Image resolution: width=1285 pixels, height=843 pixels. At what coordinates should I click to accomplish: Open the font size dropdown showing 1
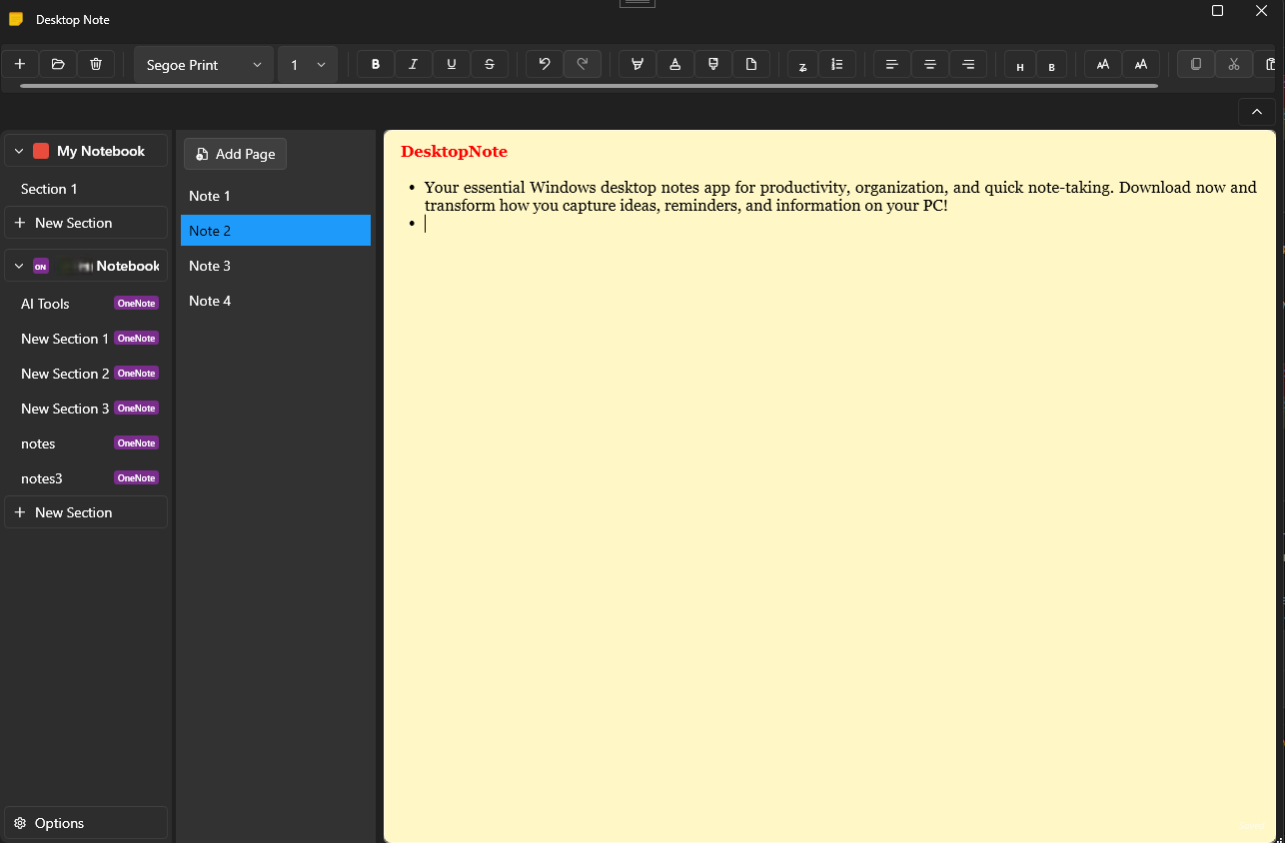tap(307, 64)
